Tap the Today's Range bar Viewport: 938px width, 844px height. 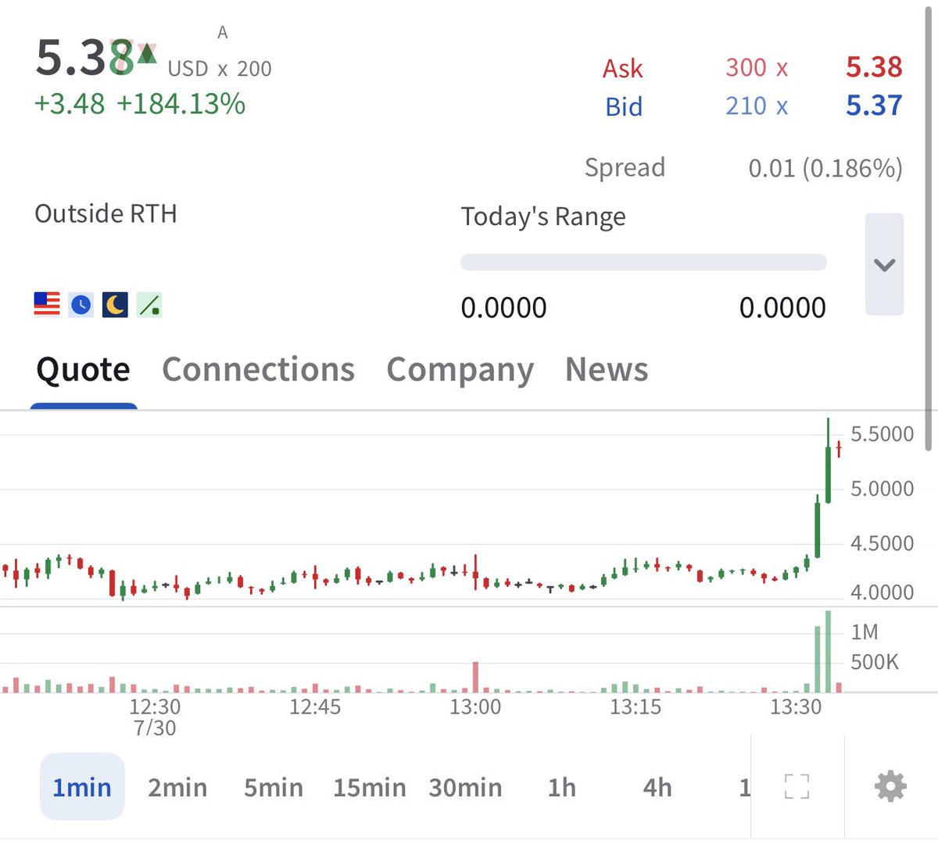tap(643, 262)
